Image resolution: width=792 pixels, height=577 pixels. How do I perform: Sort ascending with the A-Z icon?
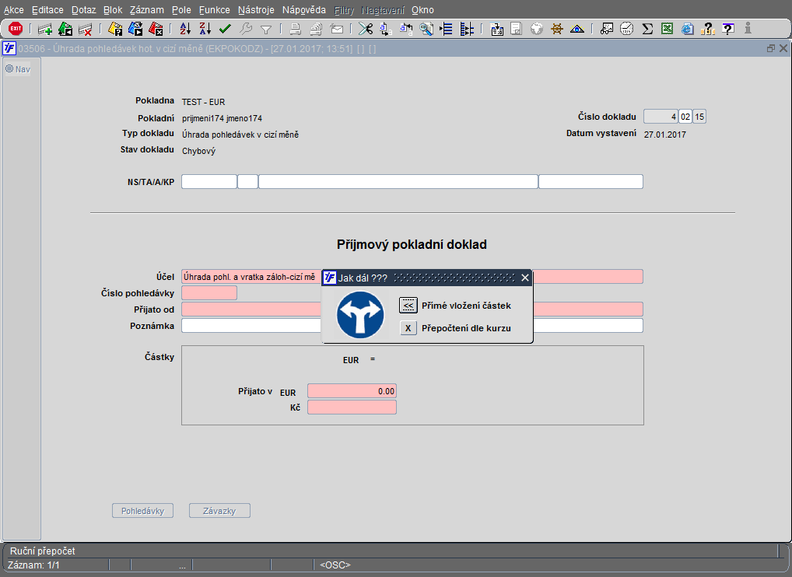pyautogui.click(x=185, y=30)
